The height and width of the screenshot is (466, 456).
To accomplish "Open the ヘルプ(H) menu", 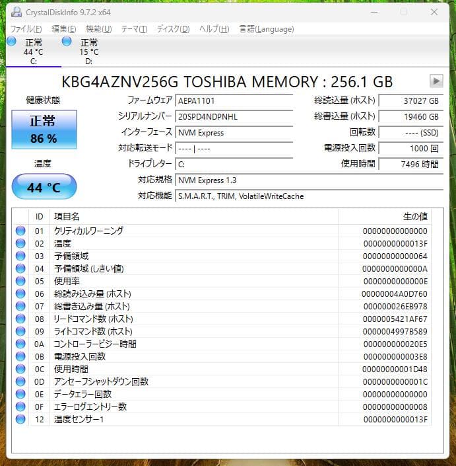I will (x=214, y=29).
